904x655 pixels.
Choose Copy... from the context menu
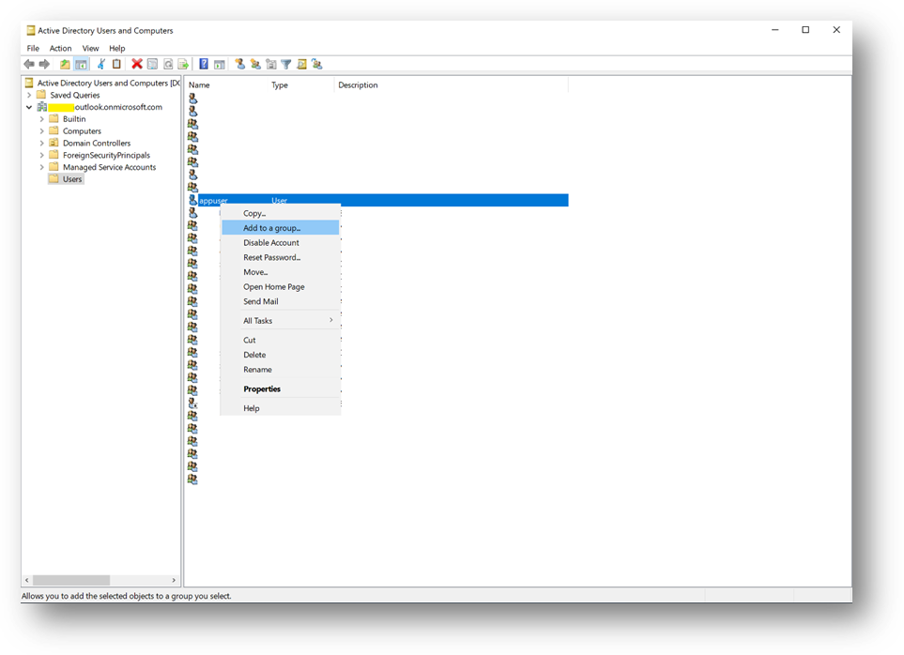click(x=281, y=213)
